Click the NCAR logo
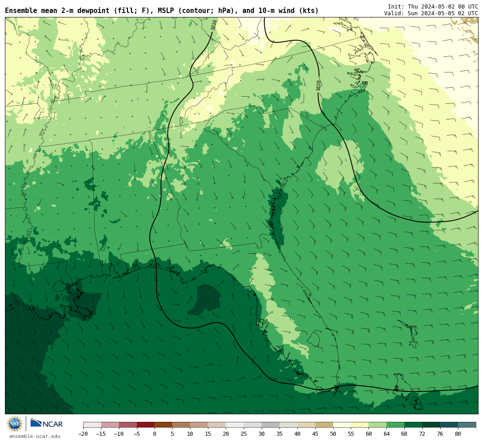483x442 pixels. click(x=47, y=424)
